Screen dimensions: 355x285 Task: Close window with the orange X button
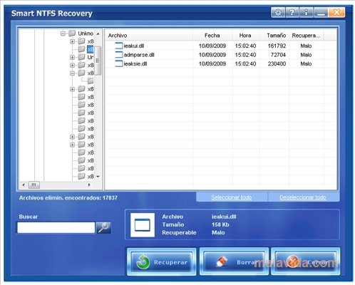tap(336, 12)
